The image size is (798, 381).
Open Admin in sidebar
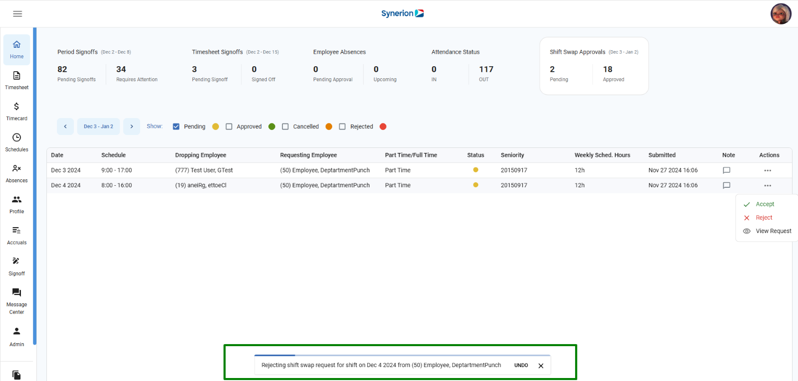coord(17,337)
